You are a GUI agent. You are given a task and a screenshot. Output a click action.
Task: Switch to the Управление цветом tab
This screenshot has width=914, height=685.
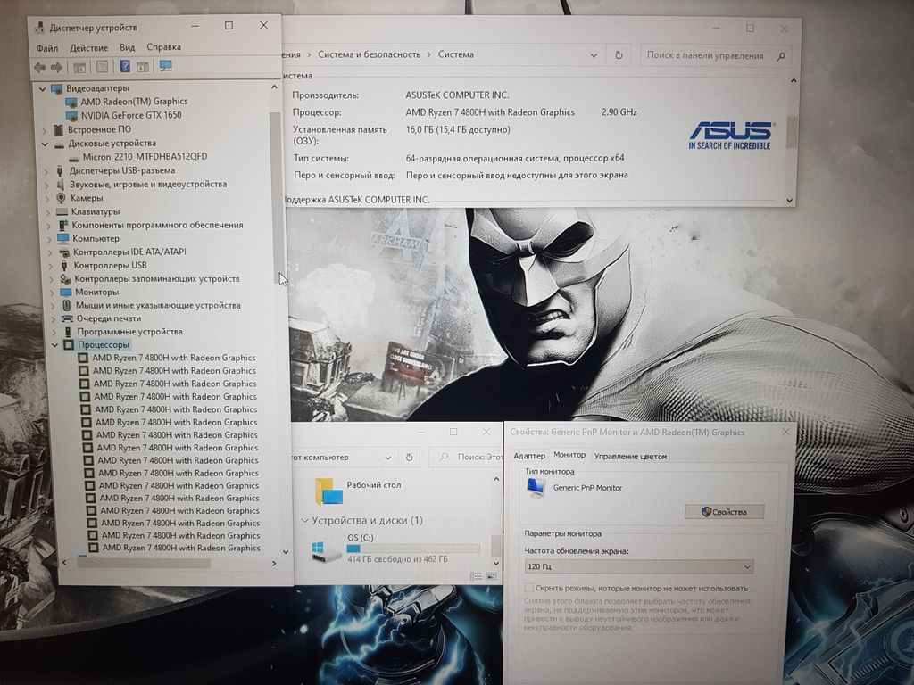(630, 457)
